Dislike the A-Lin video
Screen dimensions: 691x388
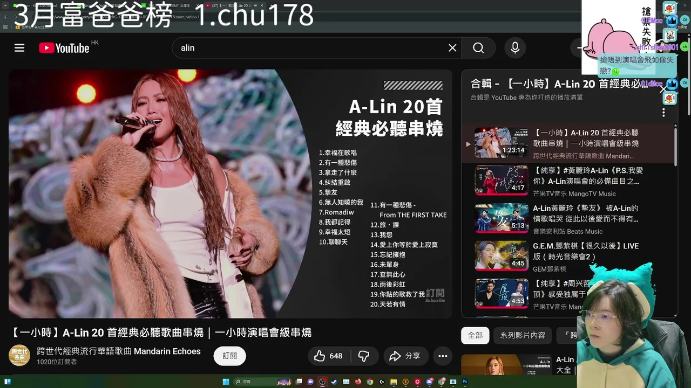click(x=364, y=356)
